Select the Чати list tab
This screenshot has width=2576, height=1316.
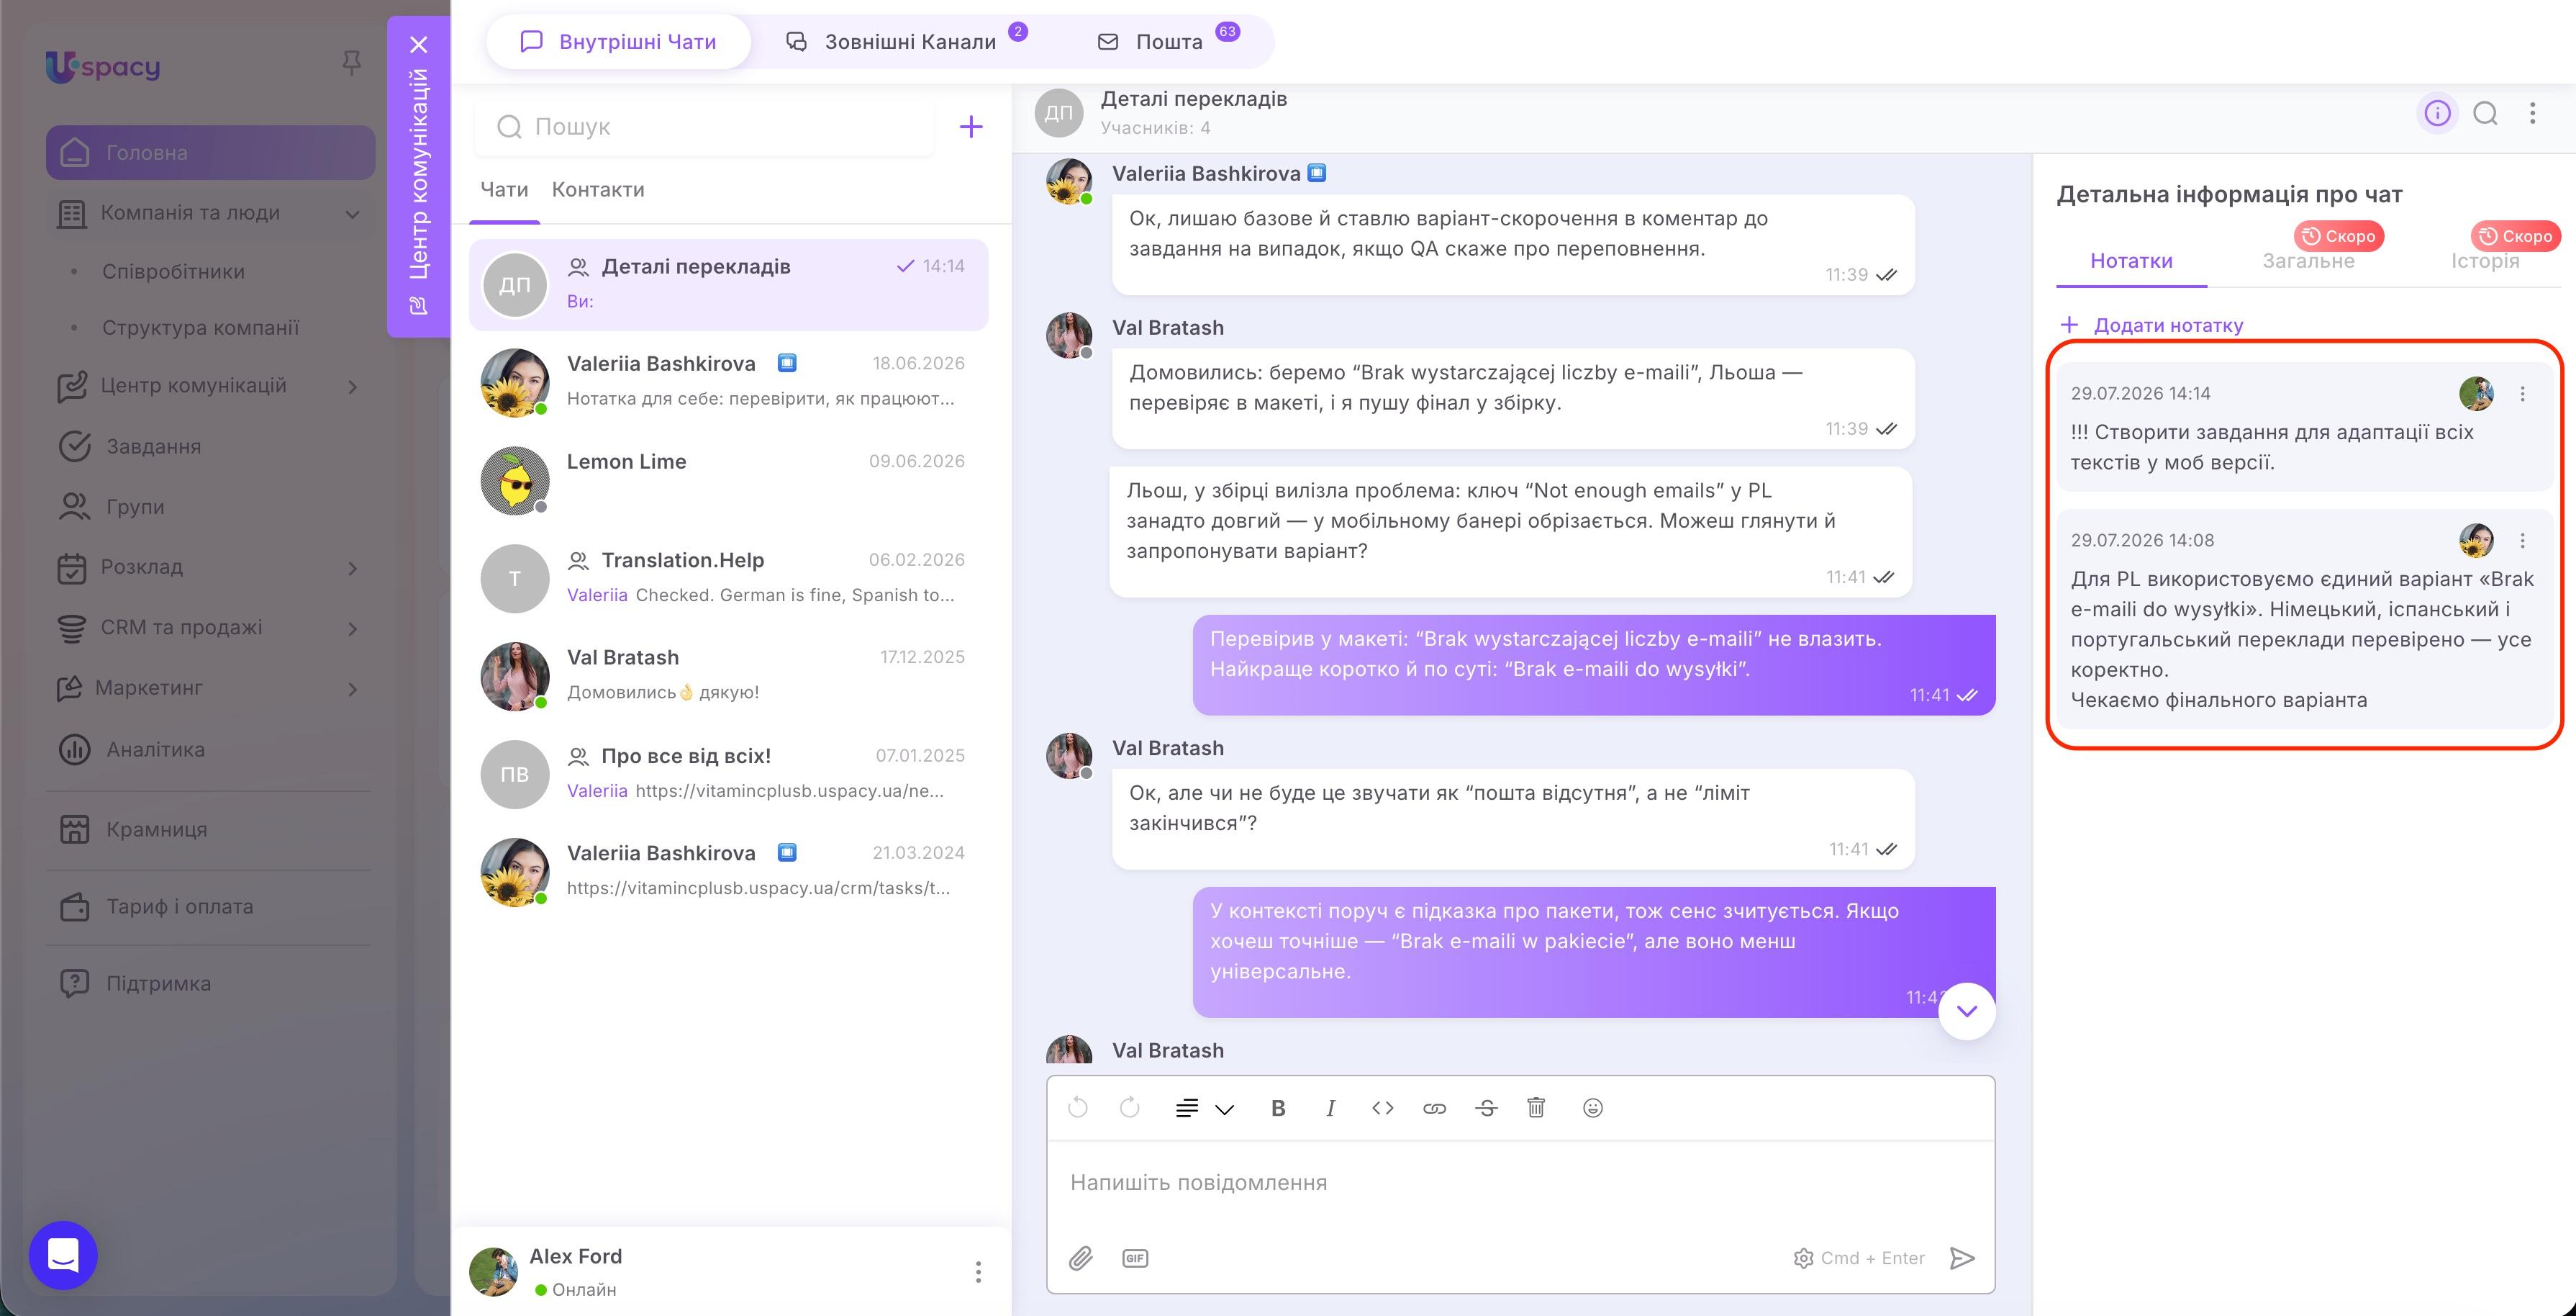point(504,190)
